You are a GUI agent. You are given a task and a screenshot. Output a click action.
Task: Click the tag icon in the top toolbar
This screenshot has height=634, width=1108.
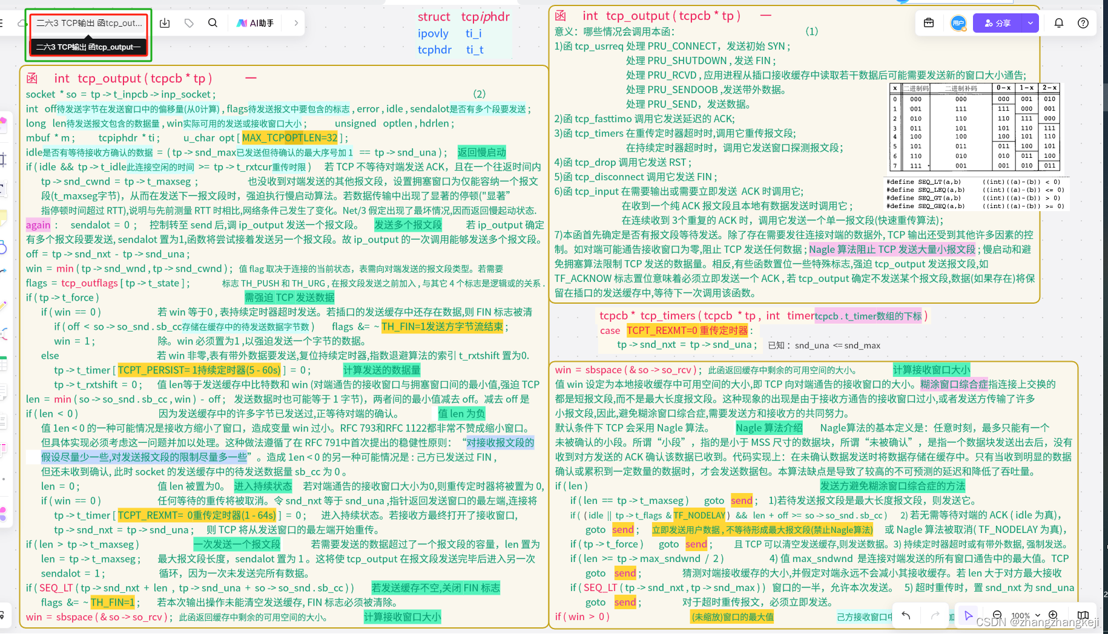188,22
